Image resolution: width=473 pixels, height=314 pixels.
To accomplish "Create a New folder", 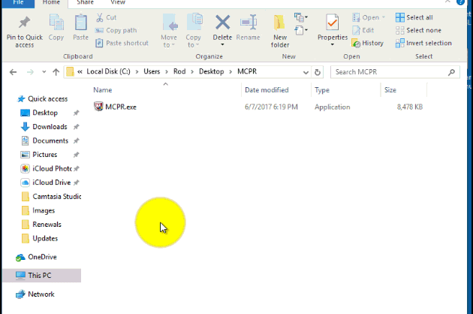I will tap(279, 31).
